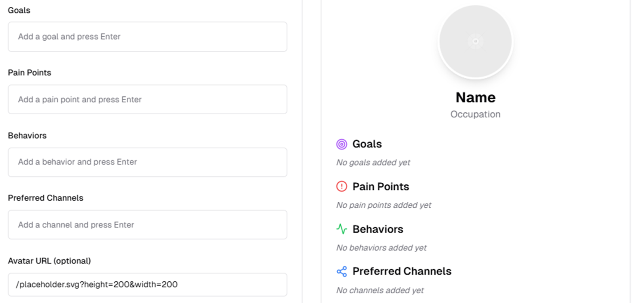The height and width of the screenshot is (303, 635).
Task: Click the 'No pain points added yet' text
Action: 383,205
